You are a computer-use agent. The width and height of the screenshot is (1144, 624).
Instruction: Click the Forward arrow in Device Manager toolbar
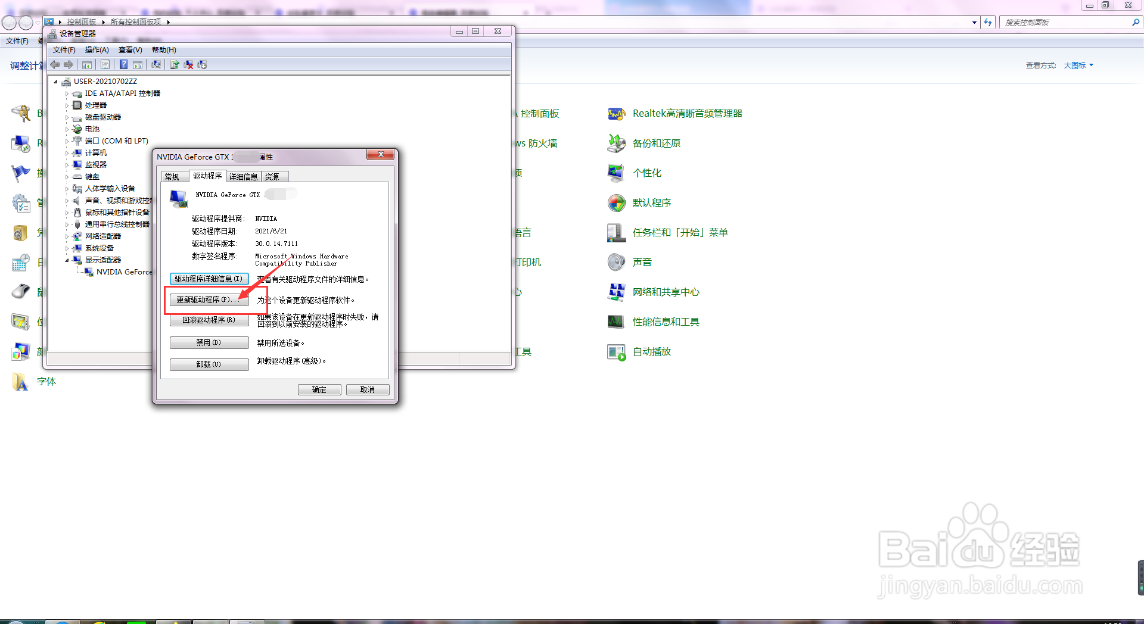(69, 64)
